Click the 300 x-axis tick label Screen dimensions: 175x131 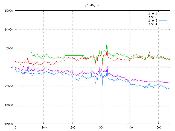coord(101,127)
